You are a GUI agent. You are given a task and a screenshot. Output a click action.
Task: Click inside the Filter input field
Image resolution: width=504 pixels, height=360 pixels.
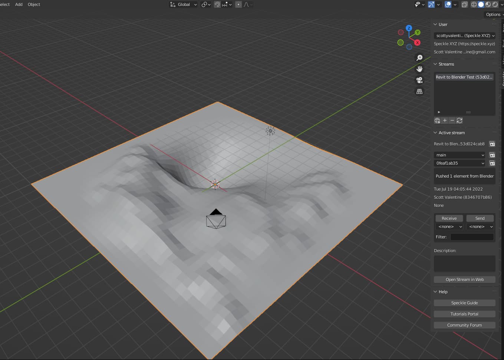click(x=472, y=237)
